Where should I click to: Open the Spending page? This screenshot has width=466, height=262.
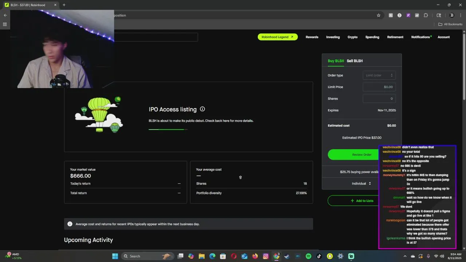tap(372, 37)
